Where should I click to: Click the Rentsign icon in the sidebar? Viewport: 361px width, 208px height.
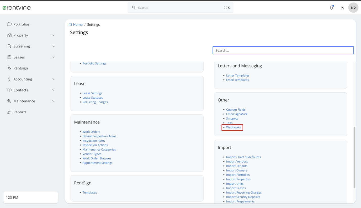(9, 68)
